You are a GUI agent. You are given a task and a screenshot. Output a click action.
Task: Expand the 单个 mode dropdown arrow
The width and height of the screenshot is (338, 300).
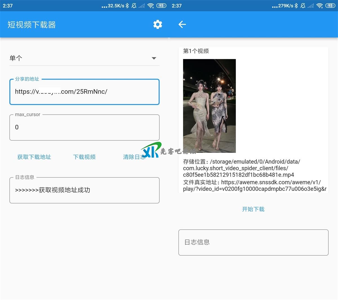[154, 58]
